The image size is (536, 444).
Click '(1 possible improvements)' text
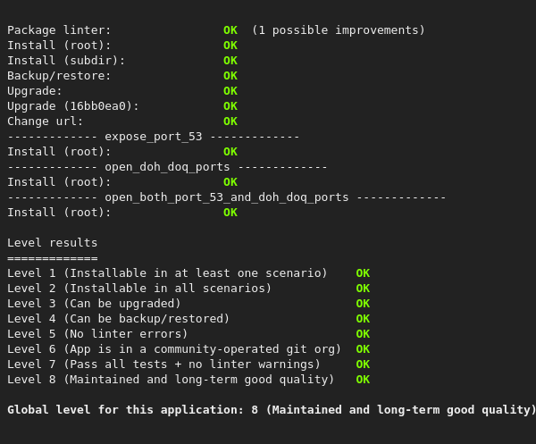(x=338, y=30)
